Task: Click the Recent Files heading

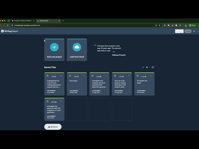Action: [50, 67]
